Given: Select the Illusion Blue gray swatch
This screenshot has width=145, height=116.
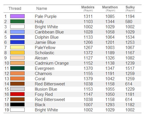Looking at the screenshot, I should [x=17, y=89].
